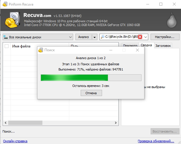The height and width of the screenshot is (144, 181).
Task: Click the v1.53.1087 (64-bit) version text
Action: 68,16
